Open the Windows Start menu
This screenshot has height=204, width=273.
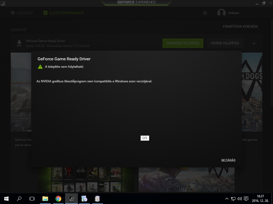6,199
